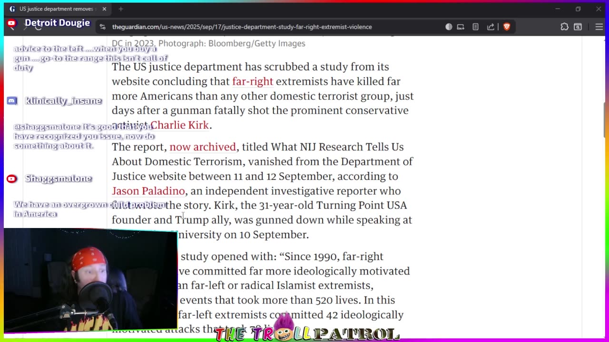Image resolution: width=609 pixels, height=342 pixels.
Task: Click the YouTube icon beside Shaggsmalone
Action: 12,179
